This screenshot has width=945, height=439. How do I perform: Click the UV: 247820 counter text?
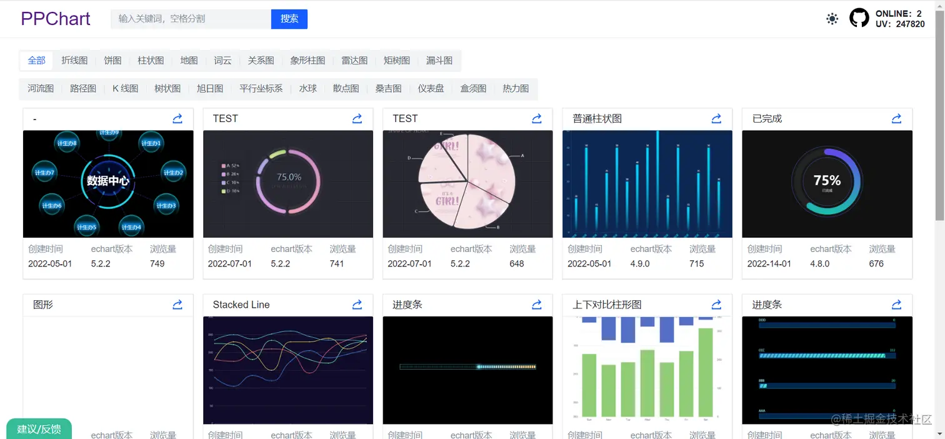(x=900, y=24)
